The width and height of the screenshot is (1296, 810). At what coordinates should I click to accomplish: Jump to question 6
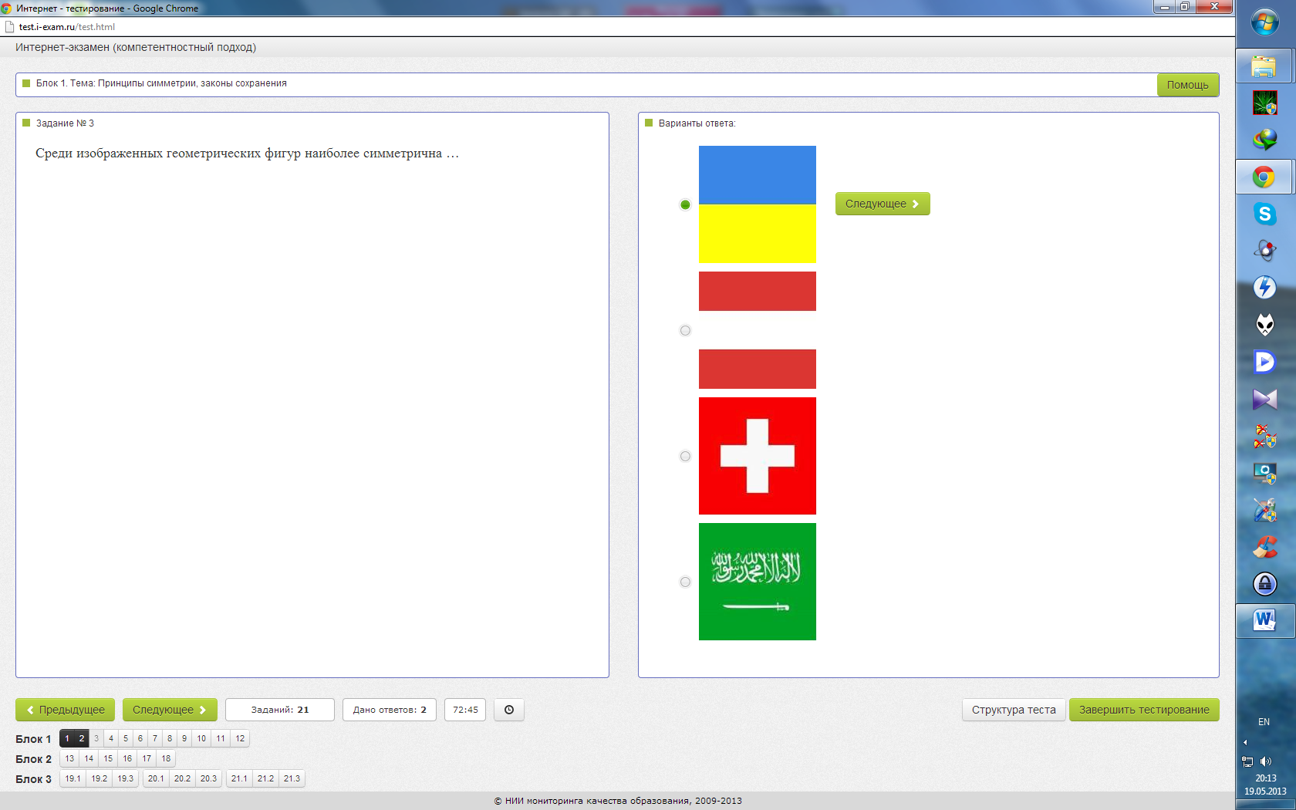point(140,738)
